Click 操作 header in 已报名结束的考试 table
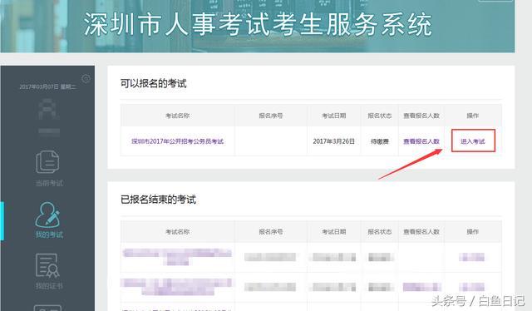The image size is (532, 311). [473, 232]
